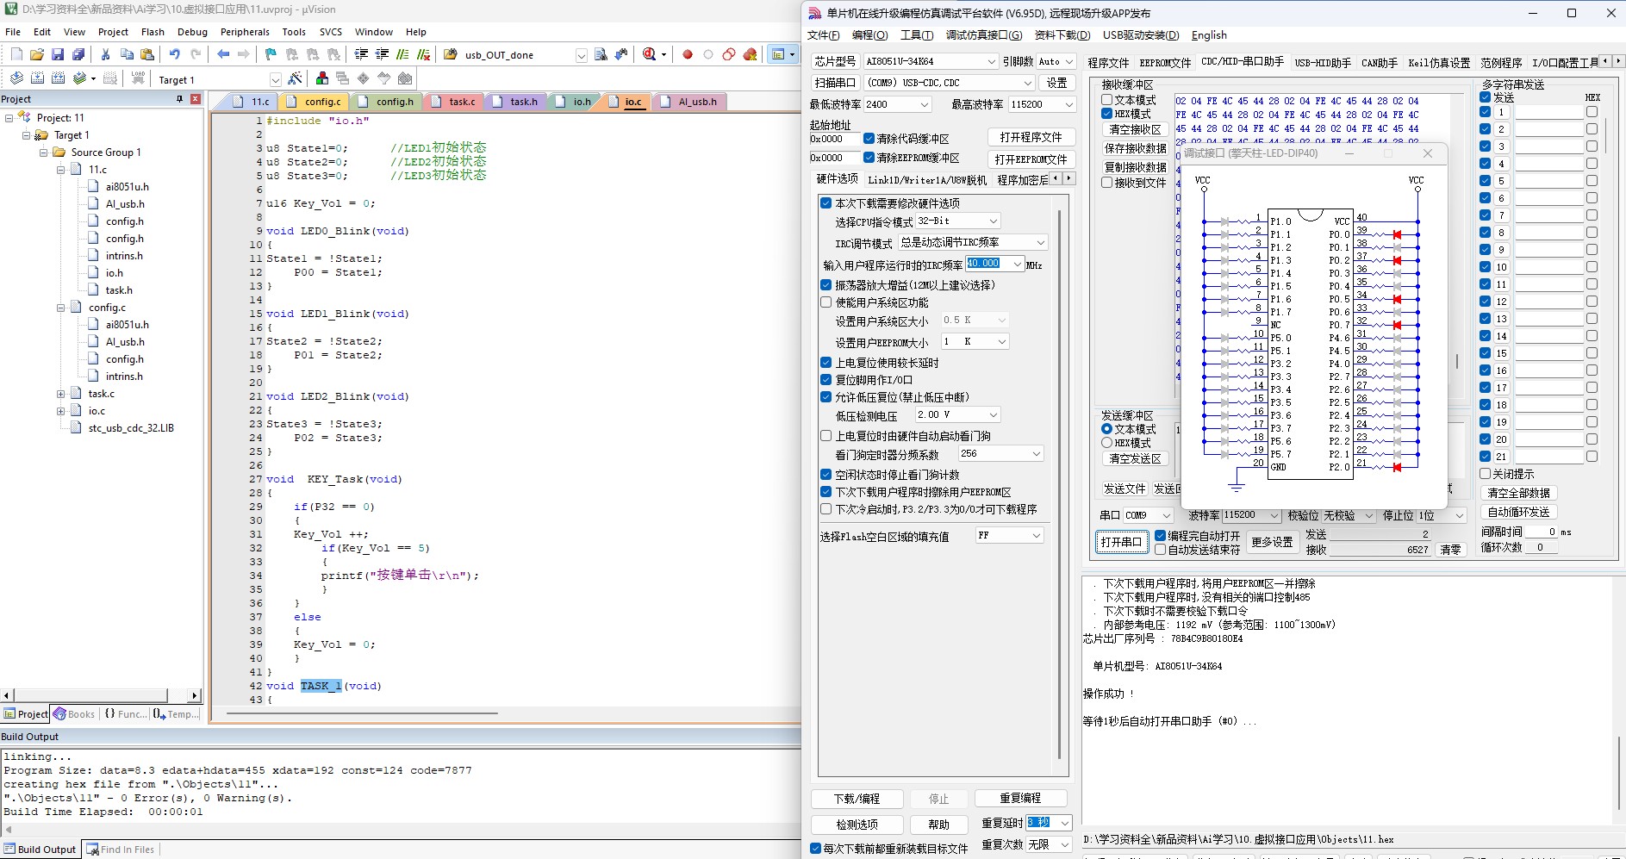Click the Insert Breakpoint red circle icon
This screenshot has height=859, width=1626.
point(688,54)
